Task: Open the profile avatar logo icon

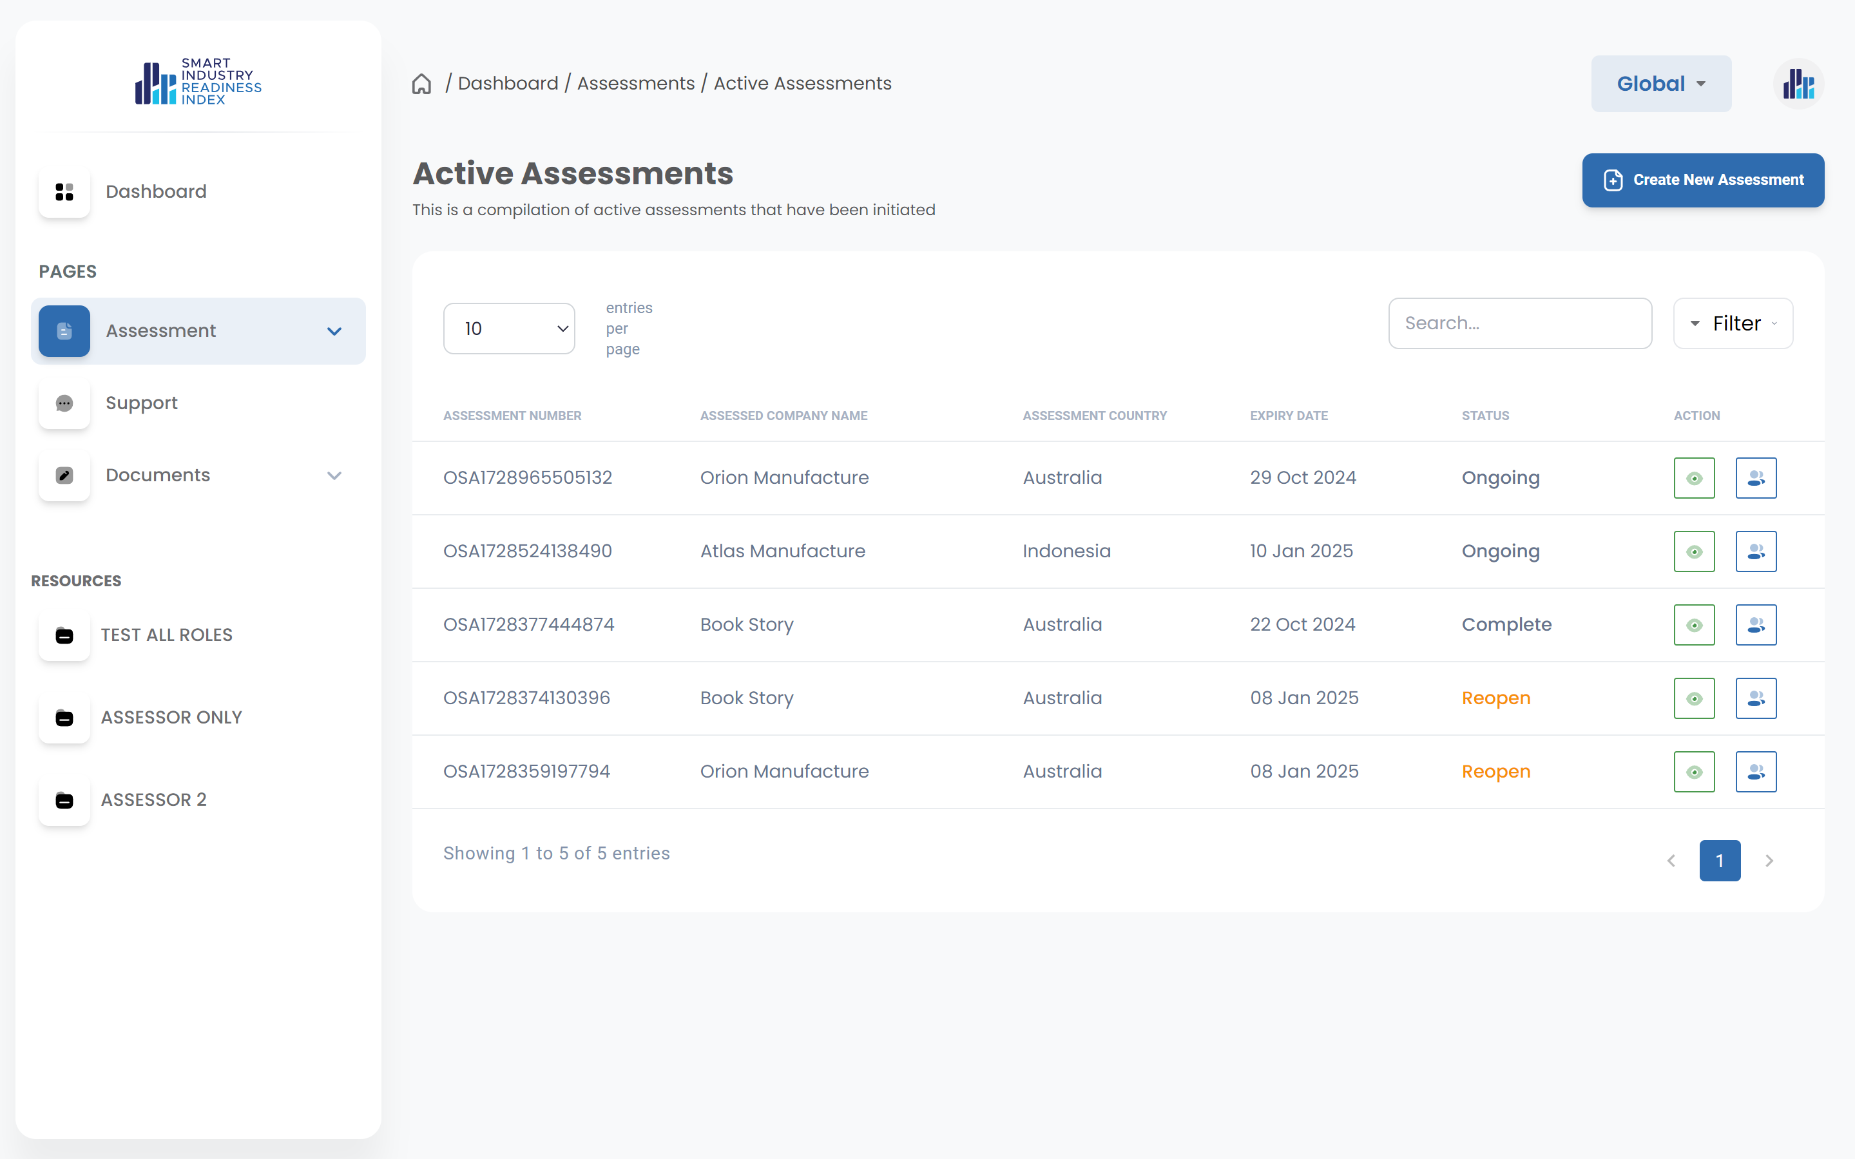Action: pos(1798,84)
